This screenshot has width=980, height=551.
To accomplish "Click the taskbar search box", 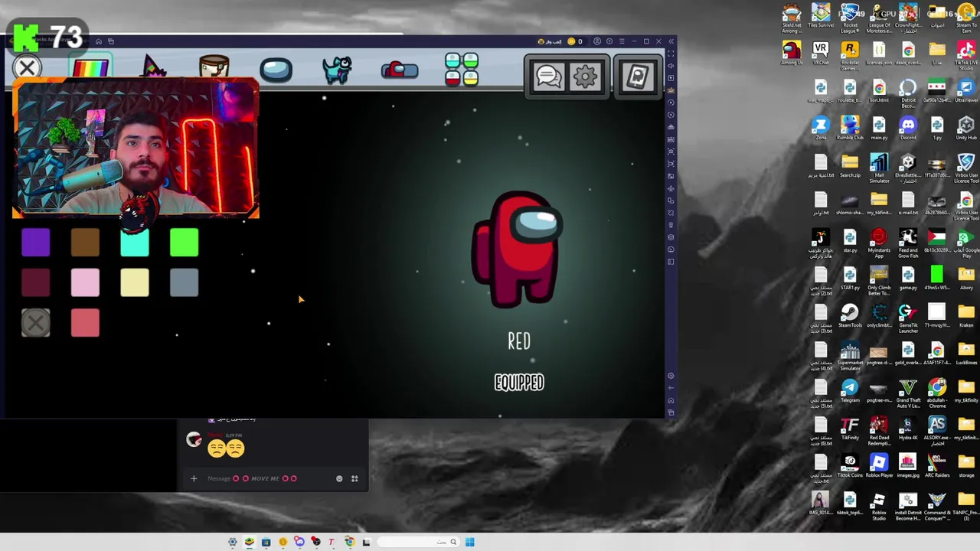I will tap(416, 542).
